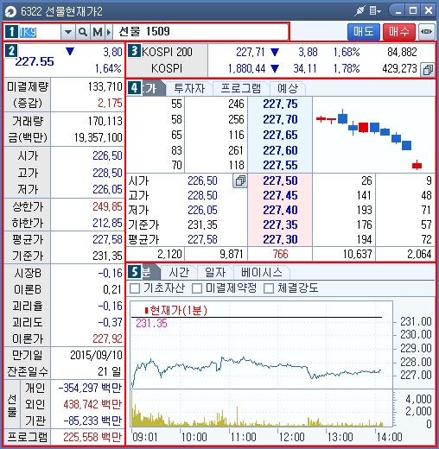Enable the 미결제약정 checkbox
The width and height of the screenshot is (439, 449).
click(197, 288)
